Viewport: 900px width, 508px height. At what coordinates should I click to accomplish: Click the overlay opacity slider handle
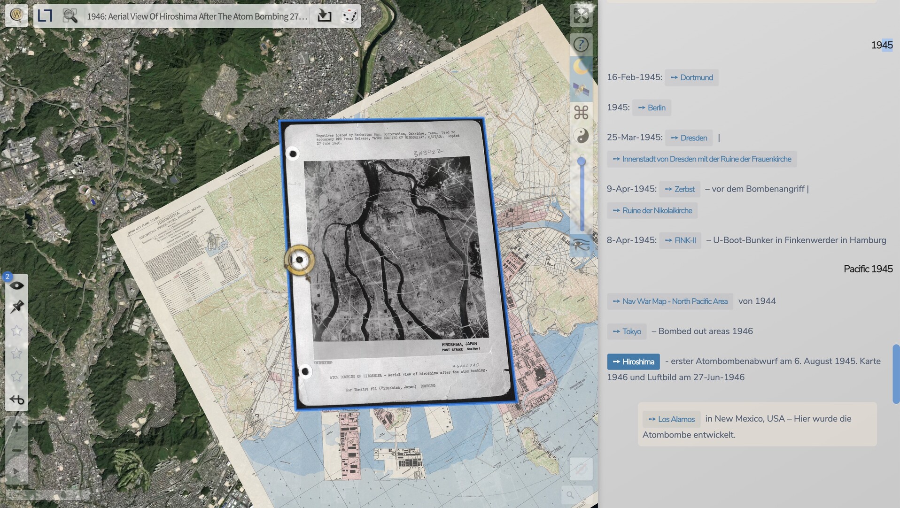tap(582, 162)
